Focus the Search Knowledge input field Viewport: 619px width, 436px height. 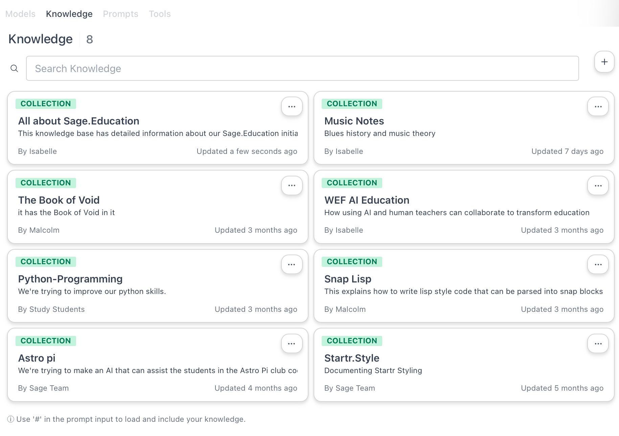(x=302, y=68)
